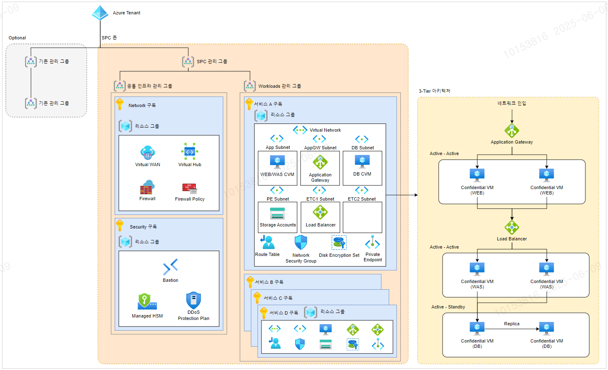Select the resource group icon in Security 구독
Image resolution: width=608 pixels, height=370 pixels.
click(x=125, y=242)
